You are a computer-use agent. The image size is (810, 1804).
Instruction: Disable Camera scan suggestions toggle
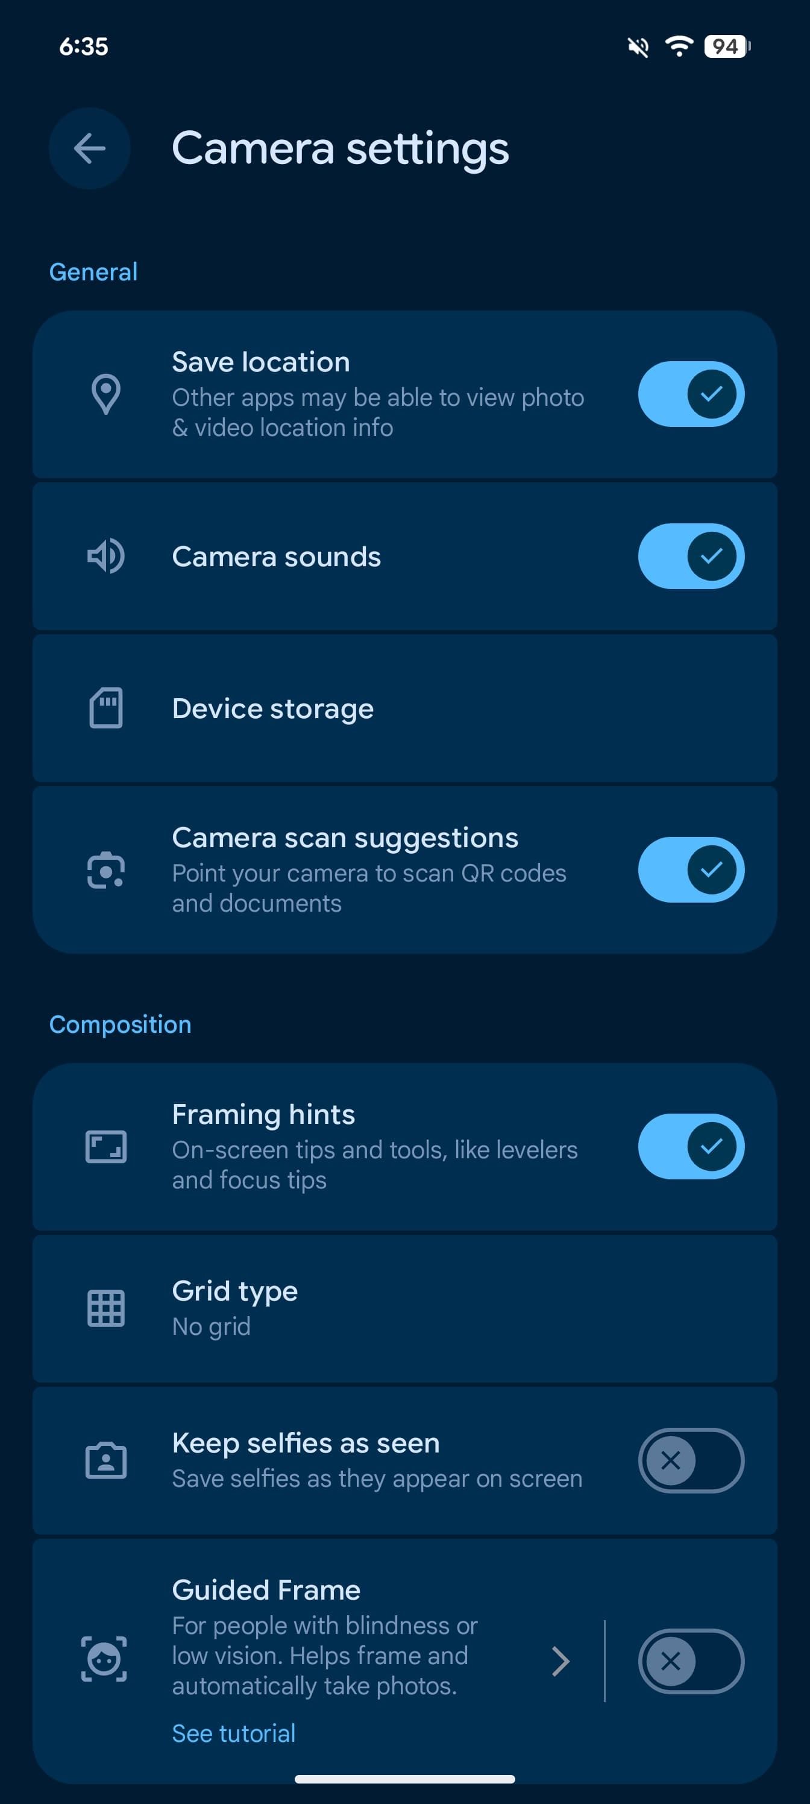click(690, 870)
